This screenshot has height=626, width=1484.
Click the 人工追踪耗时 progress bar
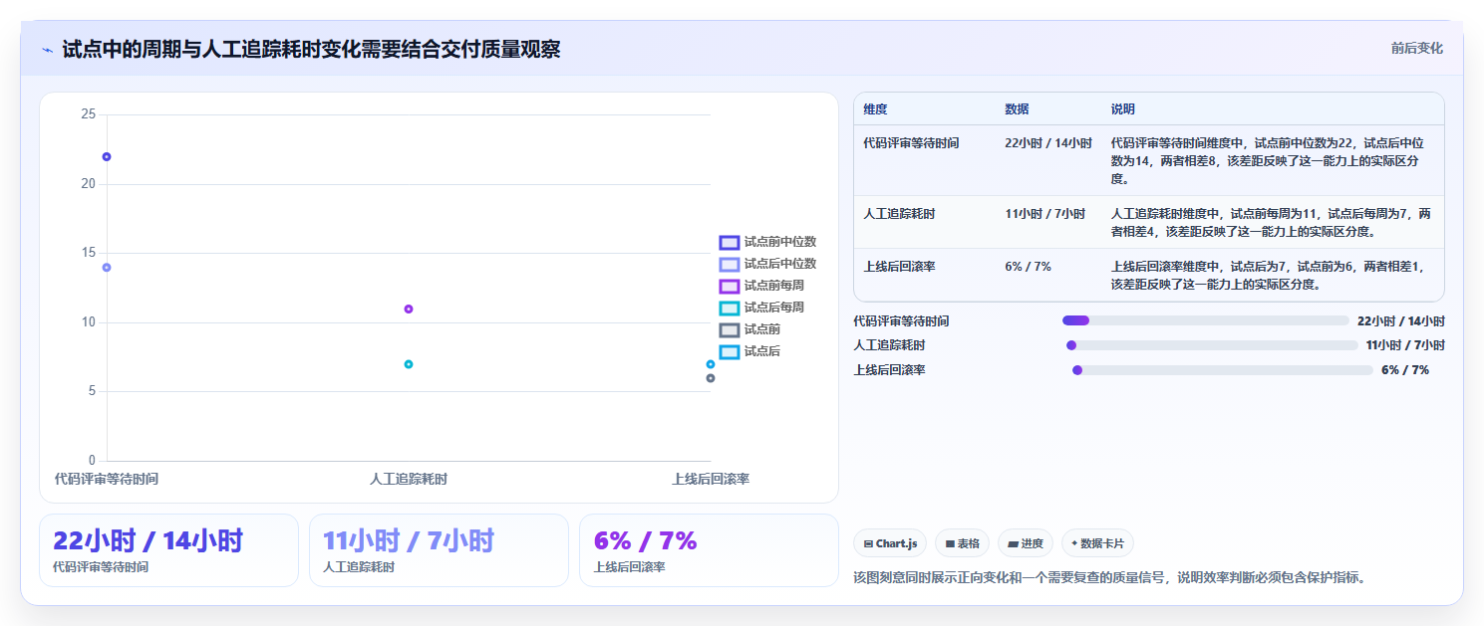(x=1212, y=345)
